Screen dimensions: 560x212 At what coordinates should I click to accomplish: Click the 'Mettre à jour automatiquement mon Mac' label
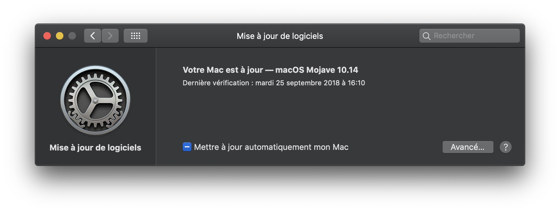[x=271, y=147]
